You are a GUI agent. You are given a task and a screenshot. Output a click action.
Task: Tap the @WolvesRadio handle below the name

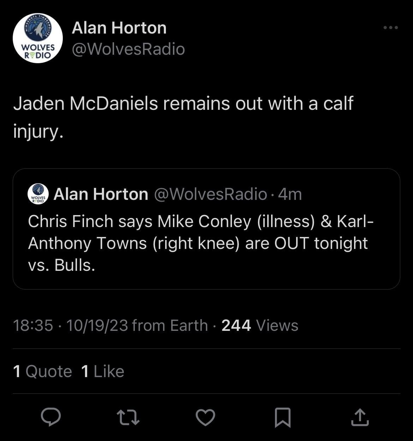pos(128,49)
